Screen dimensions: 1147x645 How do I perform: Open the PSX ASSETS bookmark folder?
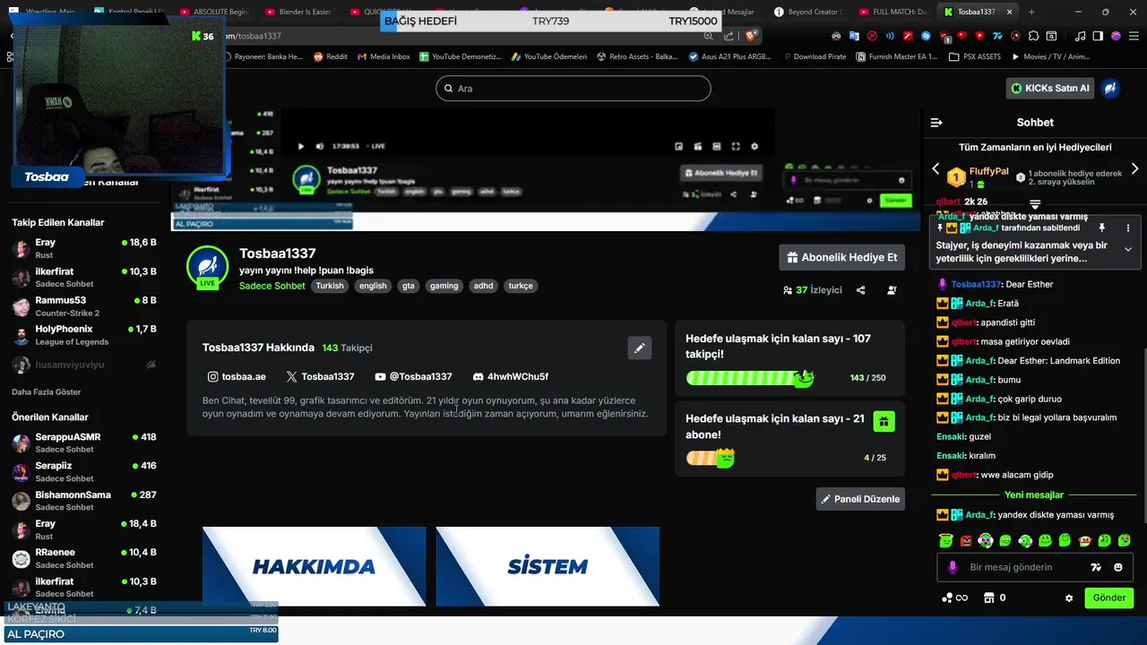975,56
